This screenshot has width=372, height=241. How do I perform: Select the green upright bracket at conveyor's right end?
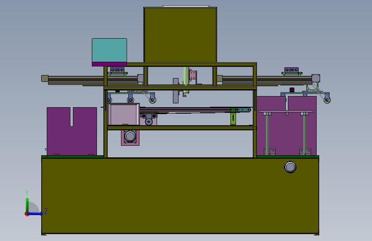[x=233, y=117]
